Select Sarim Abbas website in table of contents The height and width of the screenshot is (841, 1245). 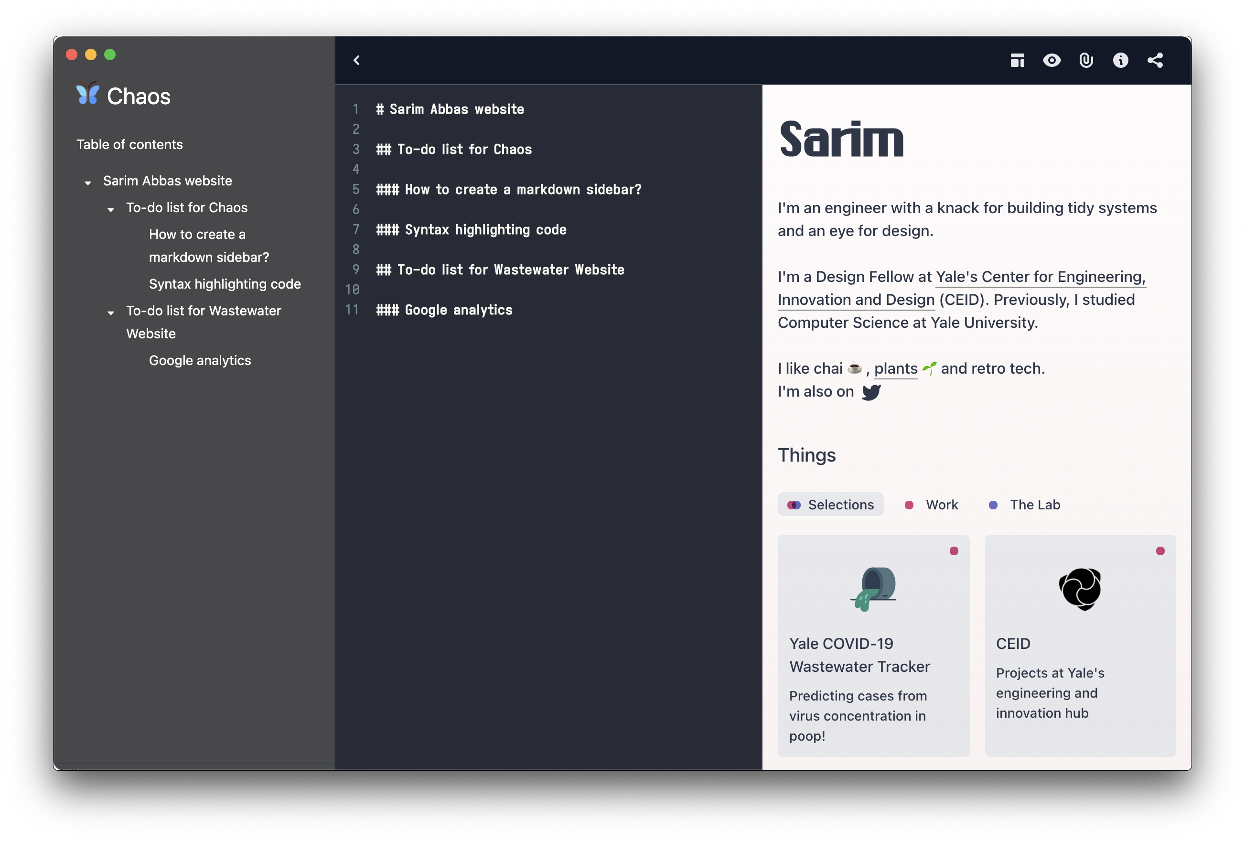point(168,181)
